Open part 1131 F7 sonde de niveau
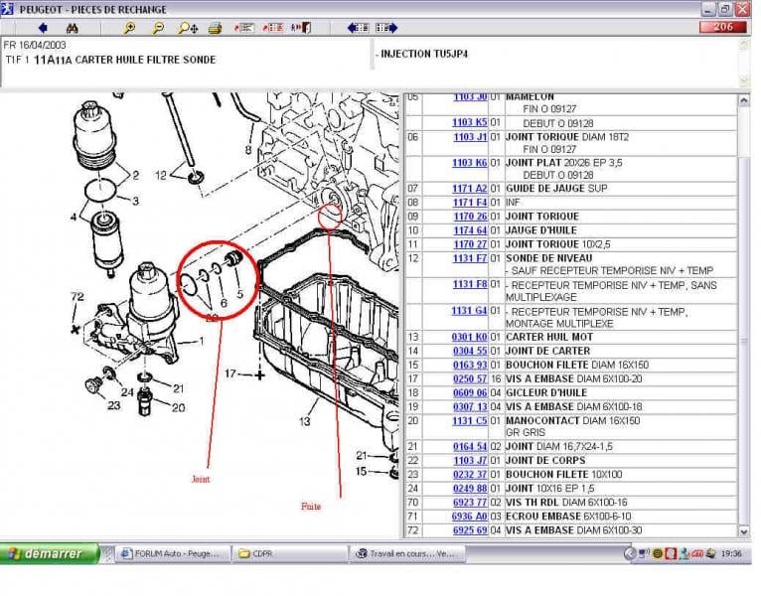The height and width of the screenshot is (596, 761). point(470,258)
